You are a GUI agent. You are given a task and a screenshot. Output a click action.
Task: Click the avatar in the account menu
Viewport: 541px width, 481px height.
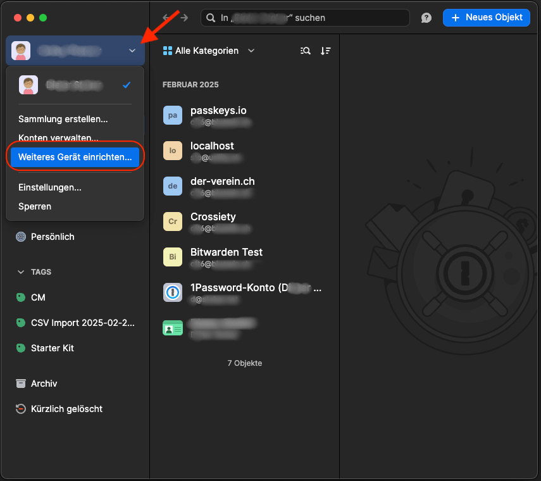tap(28, 85)
